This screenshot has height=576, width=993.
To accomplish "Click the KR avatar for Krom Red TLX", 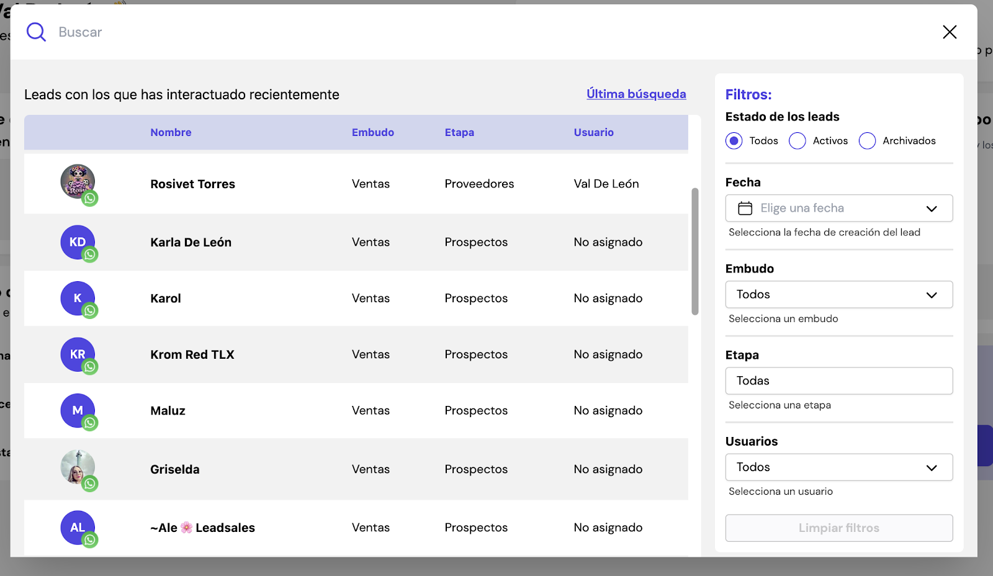I will point(77,354).
